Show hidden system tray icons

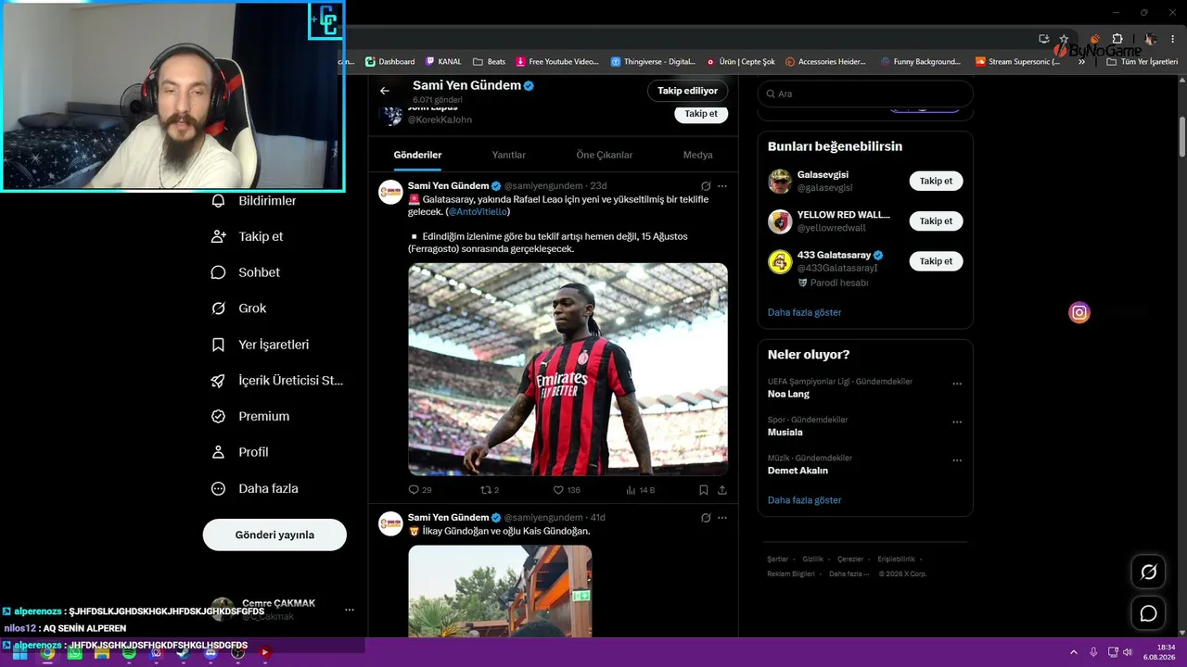[x=1074, y=653]
